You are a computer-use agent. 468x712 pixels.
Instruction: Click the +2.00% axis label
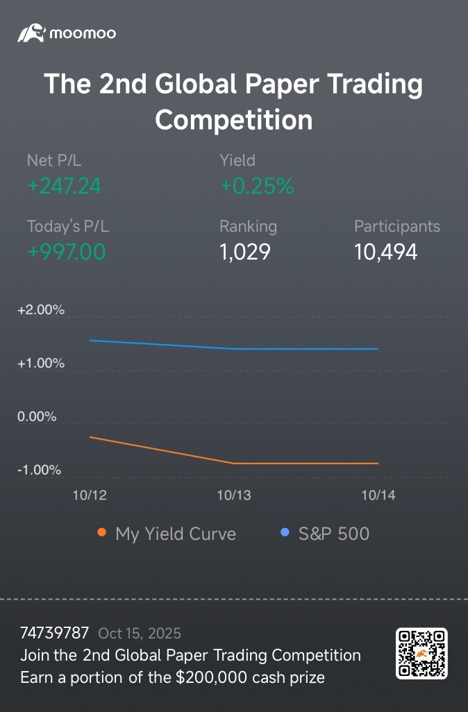click(41, 310)
